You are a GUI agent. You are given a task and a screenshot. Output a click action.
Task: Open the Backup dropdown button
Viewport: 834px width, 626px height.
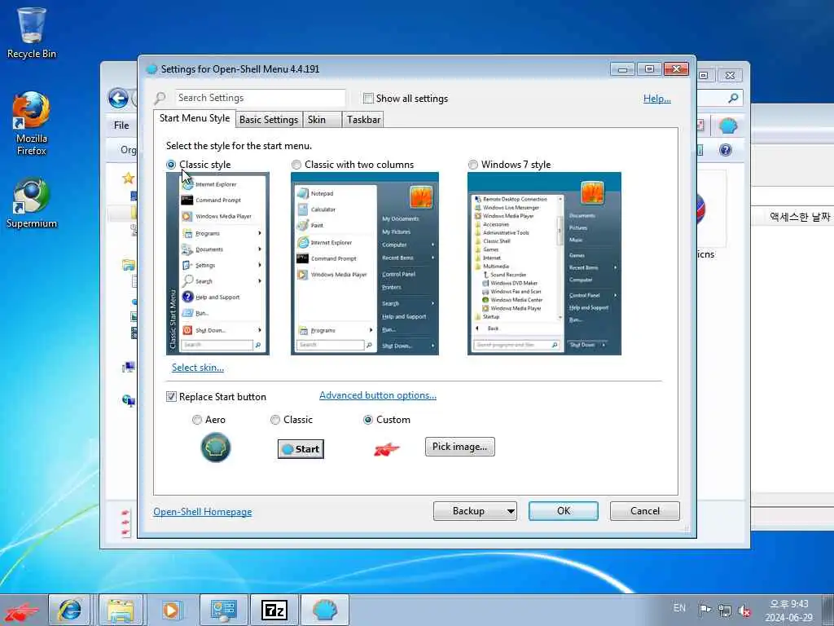pyautogui.click(x=475, y=511)
